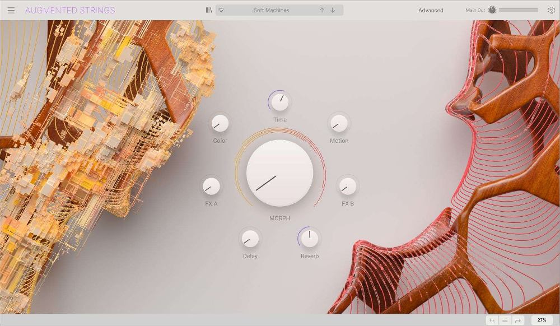The height and width of the screenshot is (326, 560).
Task: Click the redo arrow icon
Action: [519, 319]
